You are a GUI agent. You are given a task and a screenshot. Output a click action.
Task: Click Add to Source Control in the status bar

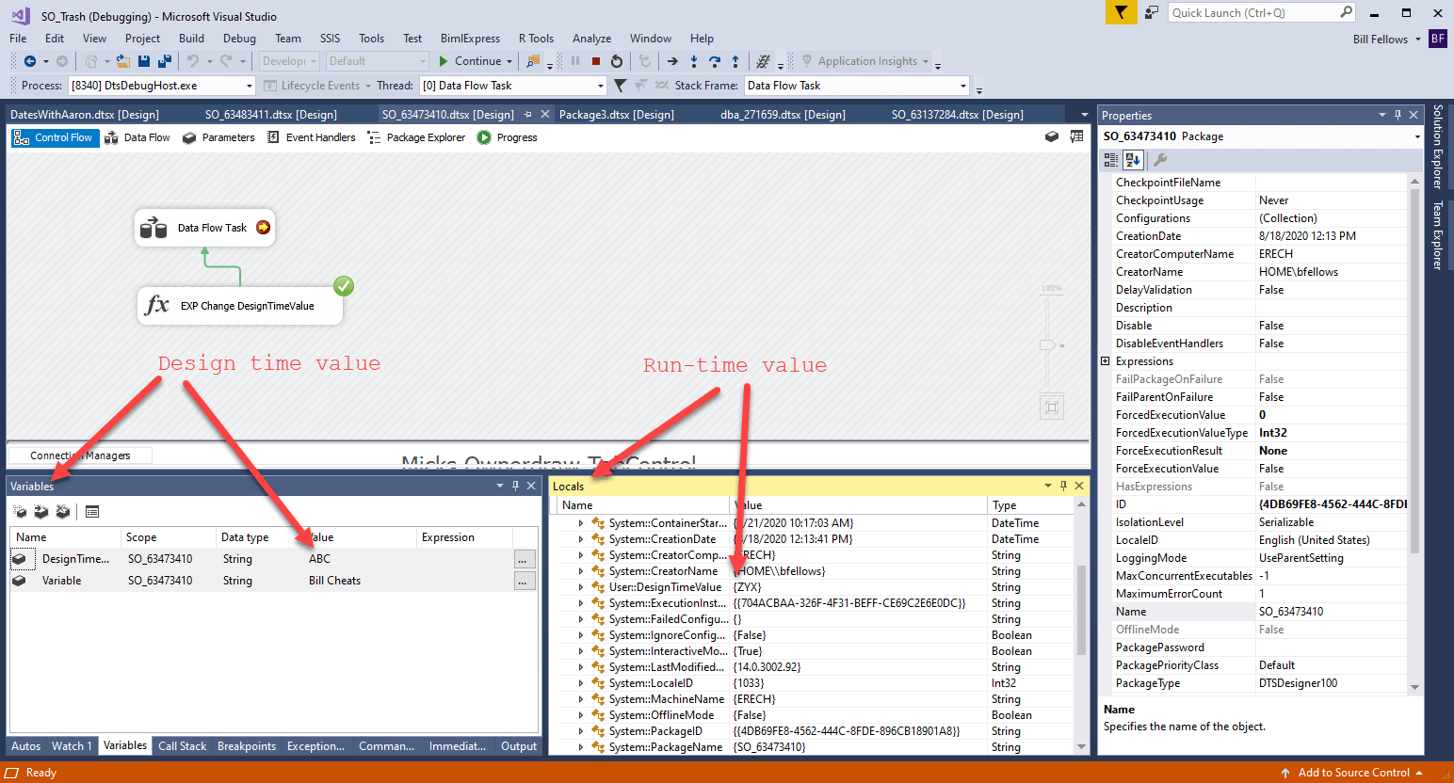click(1353, 773)
